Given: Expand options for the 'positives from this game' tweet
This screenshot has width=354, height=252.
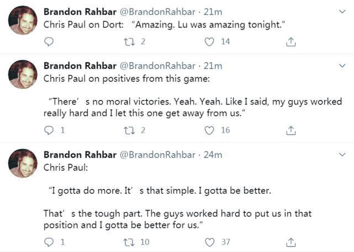Looking at the screenshot, I should (342, 66).
